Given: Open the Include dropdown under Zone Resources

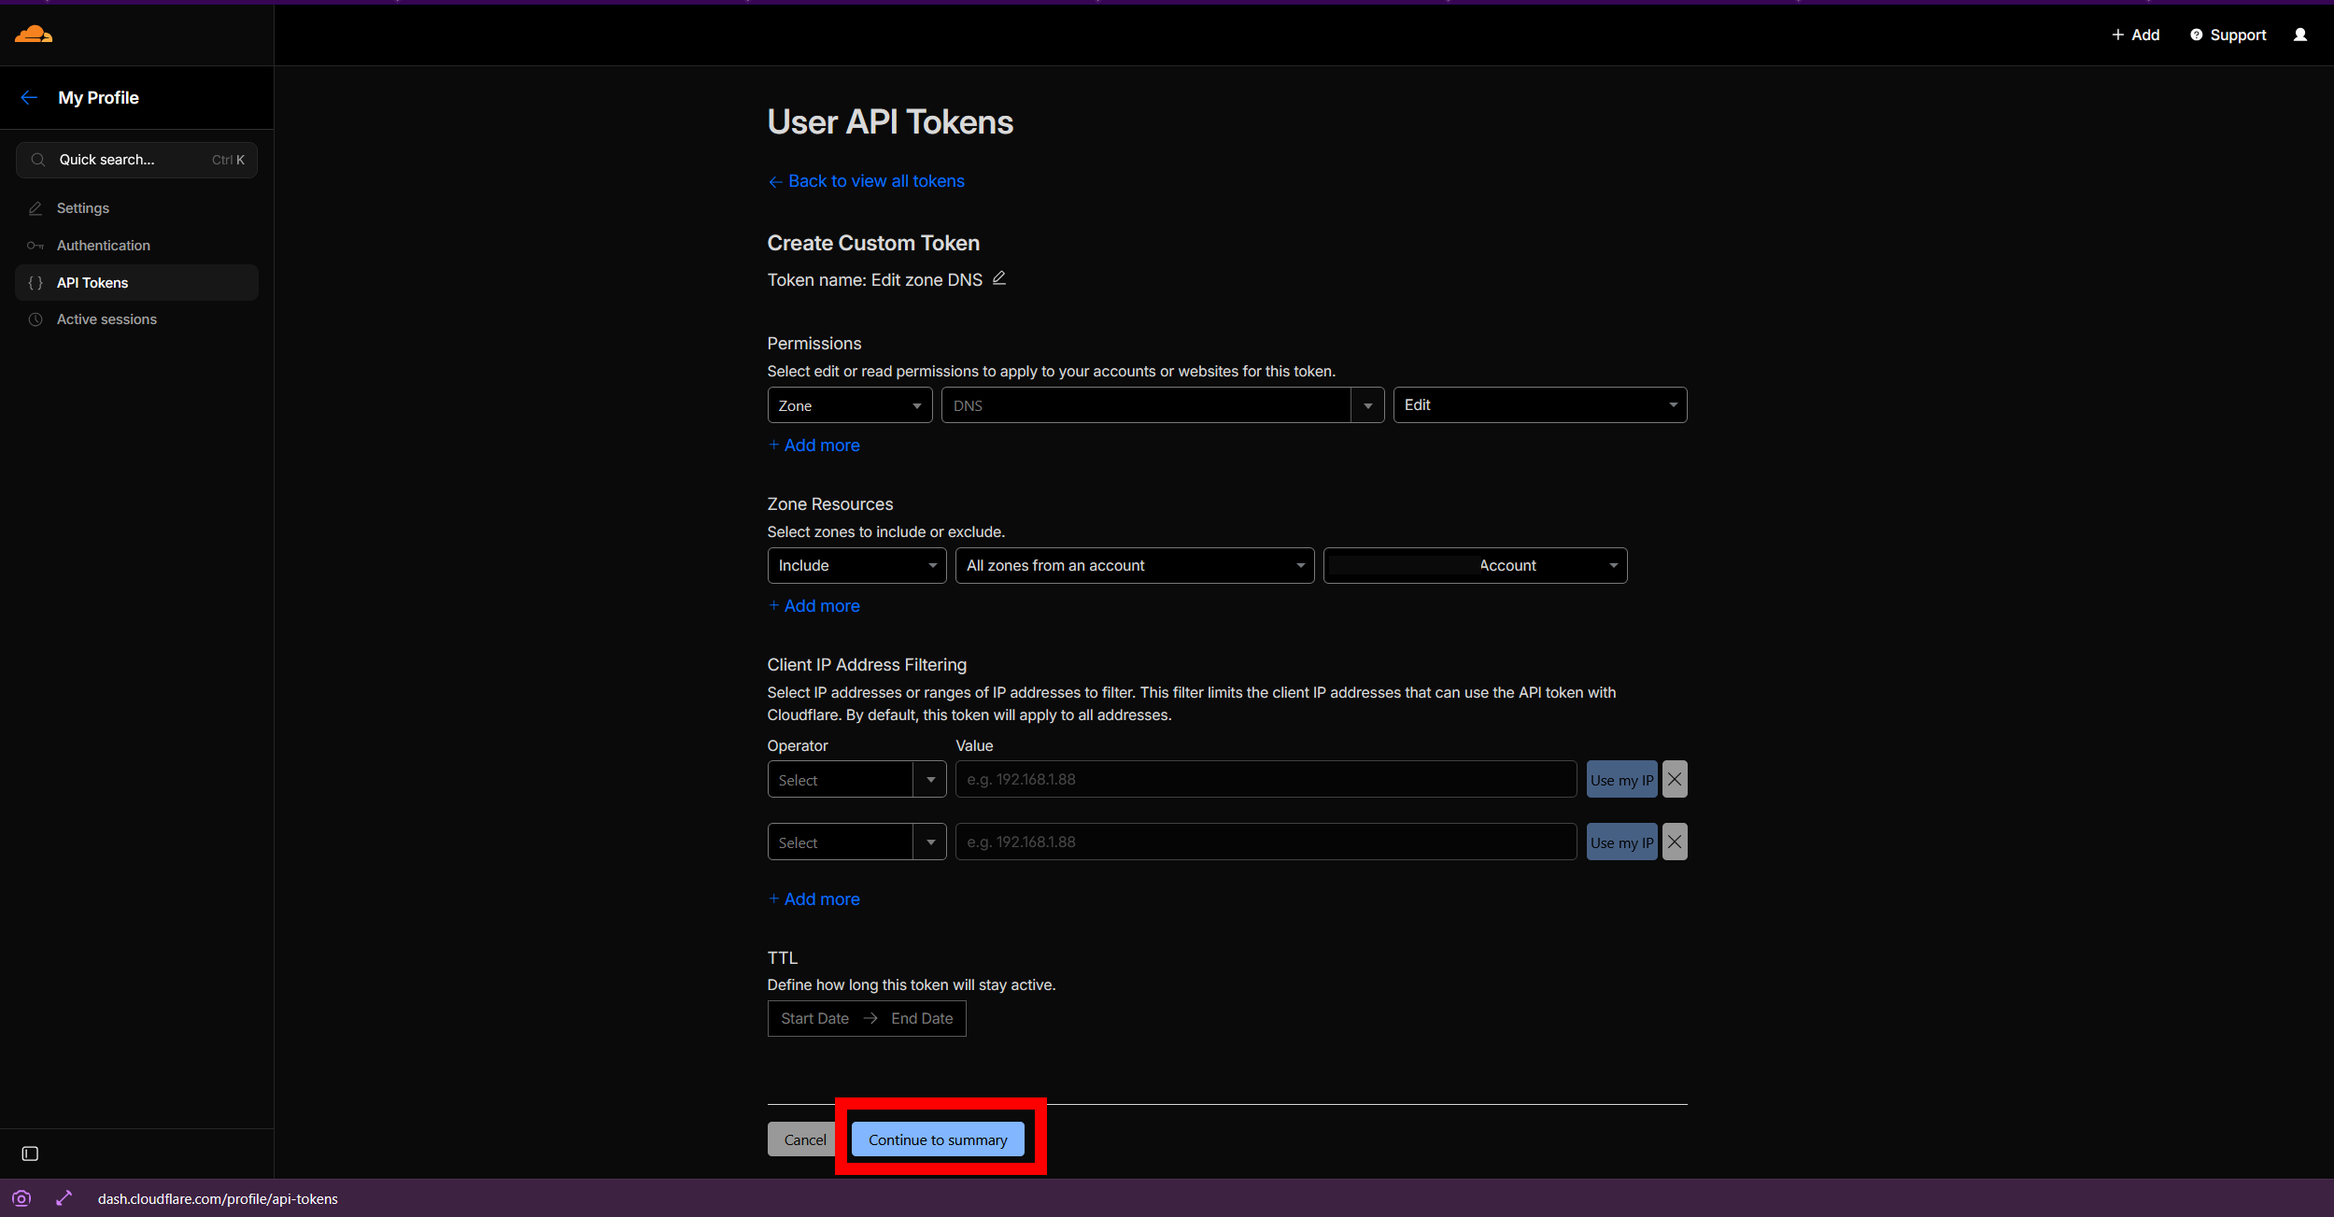Looking at the screenshot, I should [x=856, y=565].
